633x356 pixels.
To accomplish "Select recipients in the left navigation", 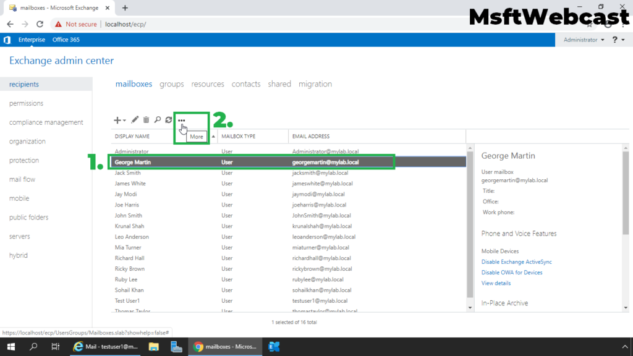I will click(x=46, y=84).
